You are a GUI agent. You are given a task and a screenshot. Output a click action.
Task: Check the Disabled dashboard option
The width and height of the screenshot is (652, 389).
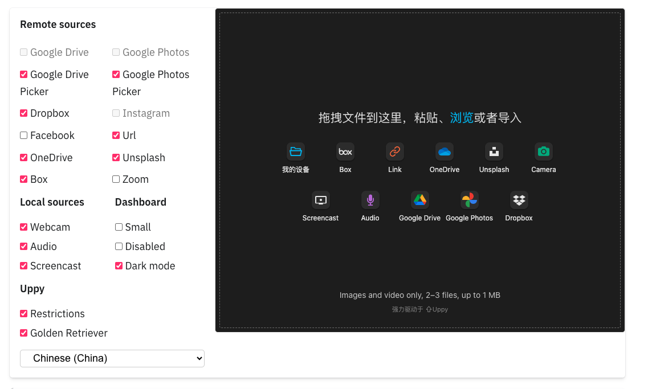pyautogui.click(x=119, y=247)
